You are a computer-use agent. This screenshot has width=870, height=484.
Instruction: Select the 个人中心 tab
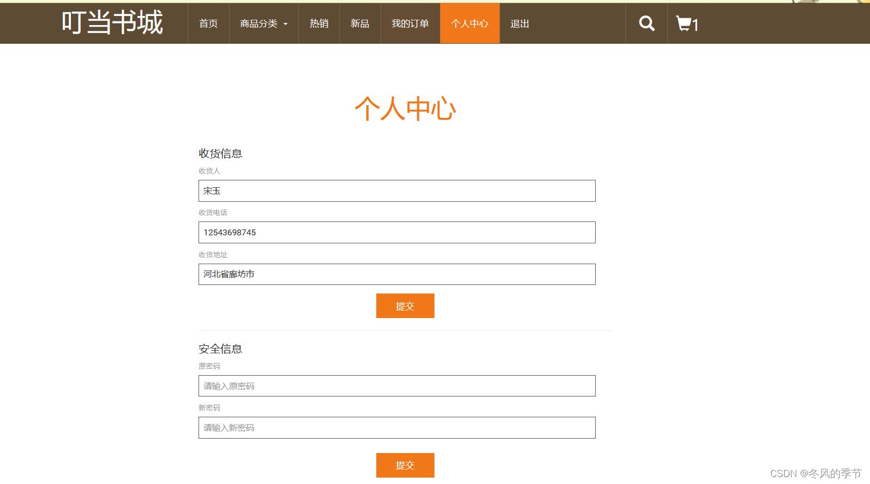click(469, 23)
